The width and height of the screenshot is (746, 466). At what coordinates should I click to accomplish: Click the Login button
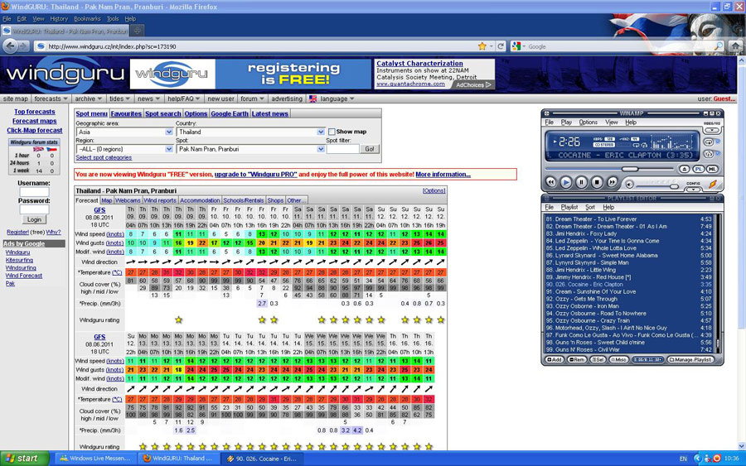[x=34, y=219]
